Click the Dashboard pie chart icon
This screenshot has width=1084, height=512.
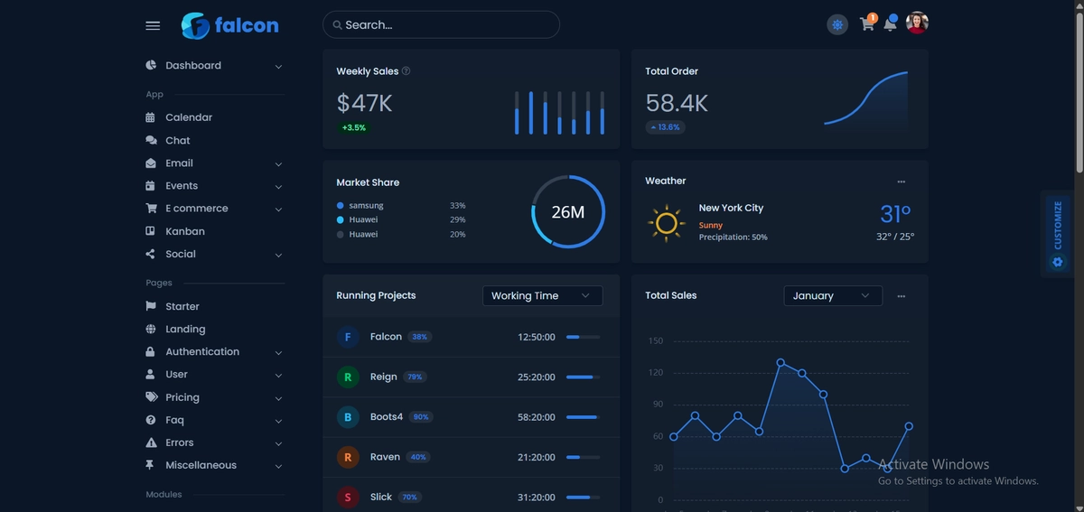151,65
